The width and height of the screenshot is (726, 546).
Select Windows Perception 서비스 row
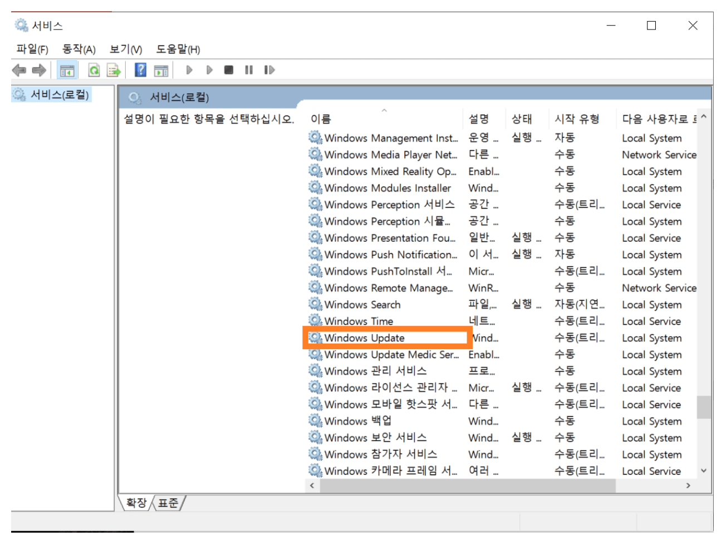(x=503, y=205)
